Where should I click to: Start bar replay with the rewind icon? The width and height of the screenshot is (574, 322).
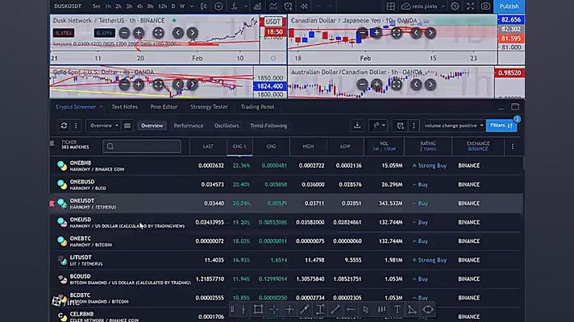(x=304, y=6)
